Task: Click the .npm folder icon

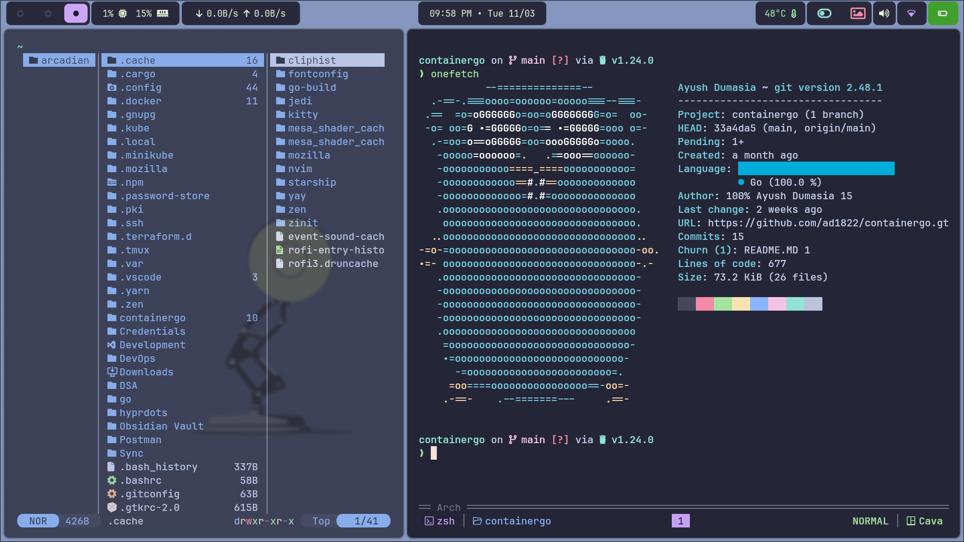Action: (x=112, y=182)
